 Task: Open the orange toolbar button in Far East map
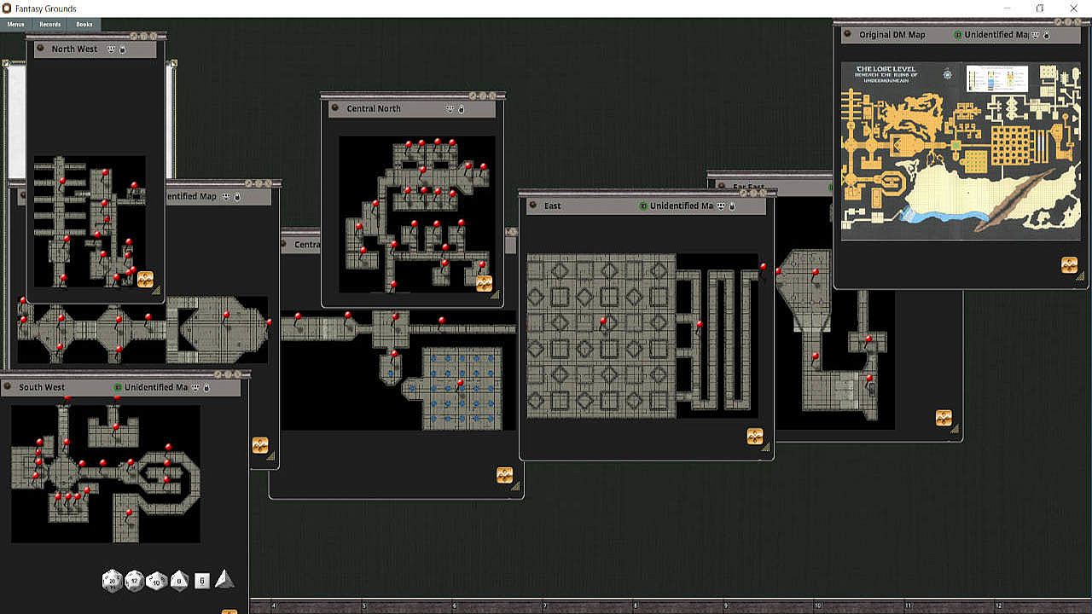(944, 417)
